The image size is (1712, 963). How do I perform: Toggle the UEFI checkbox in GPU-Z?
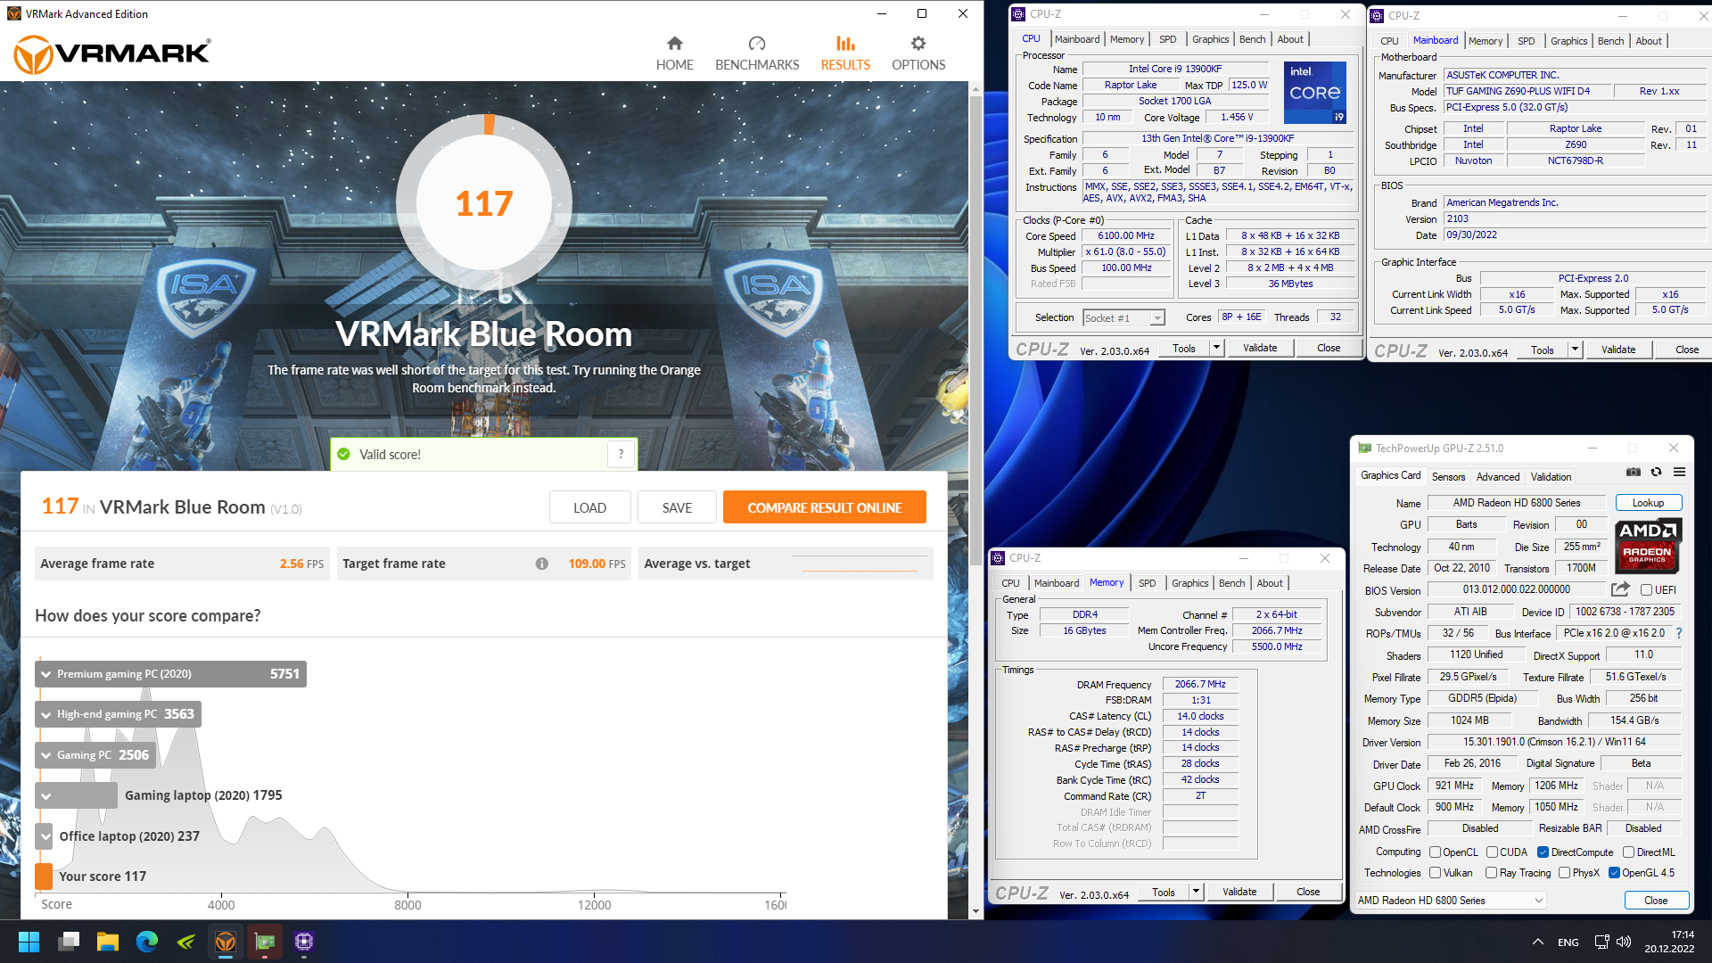click(x=1646, y=590)
